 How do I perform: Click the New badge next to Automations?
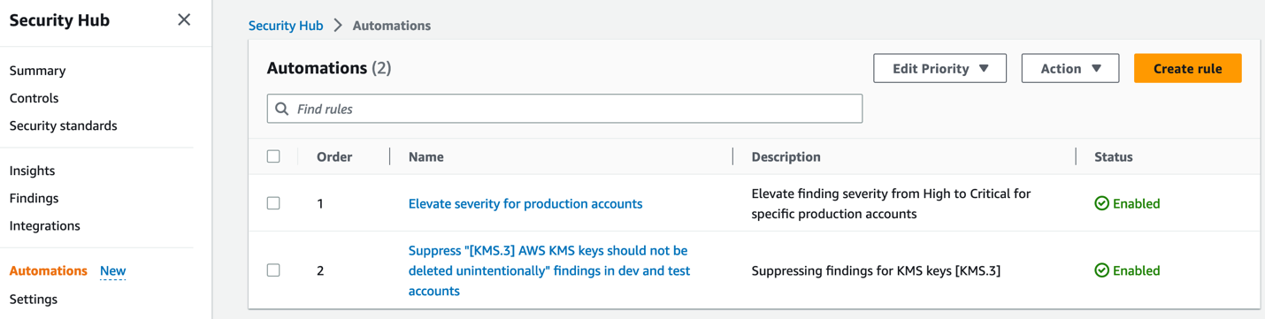click(x=112, y=271)
